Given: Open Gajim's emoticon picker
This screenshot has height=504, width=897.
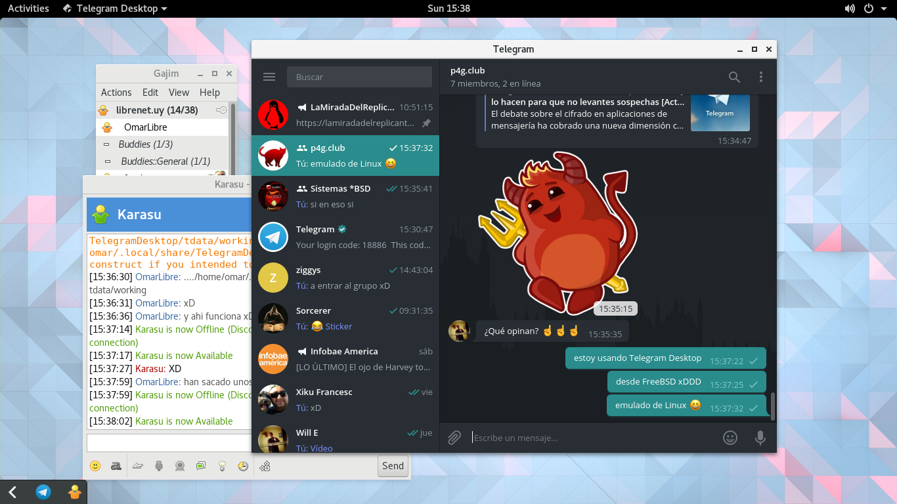Looking at the screenshot, I should pyautogui.click(x=95, y=466).
